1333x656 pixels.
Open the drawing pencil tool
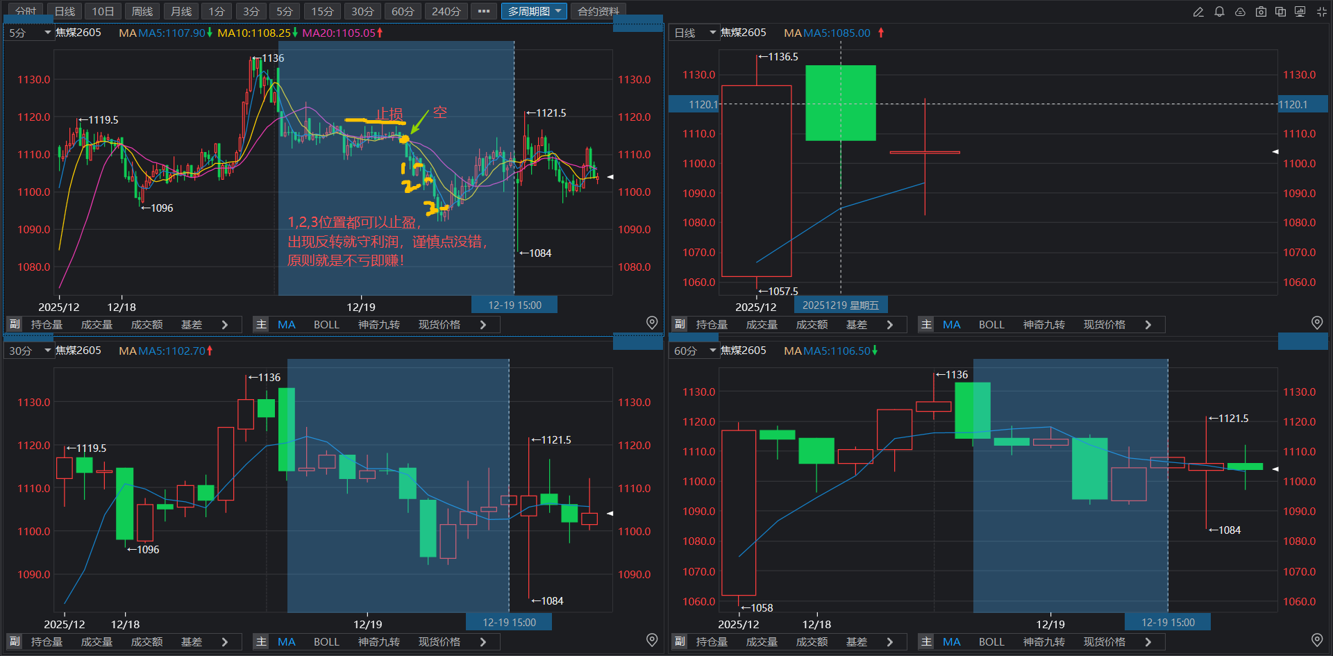point(1198,12)
